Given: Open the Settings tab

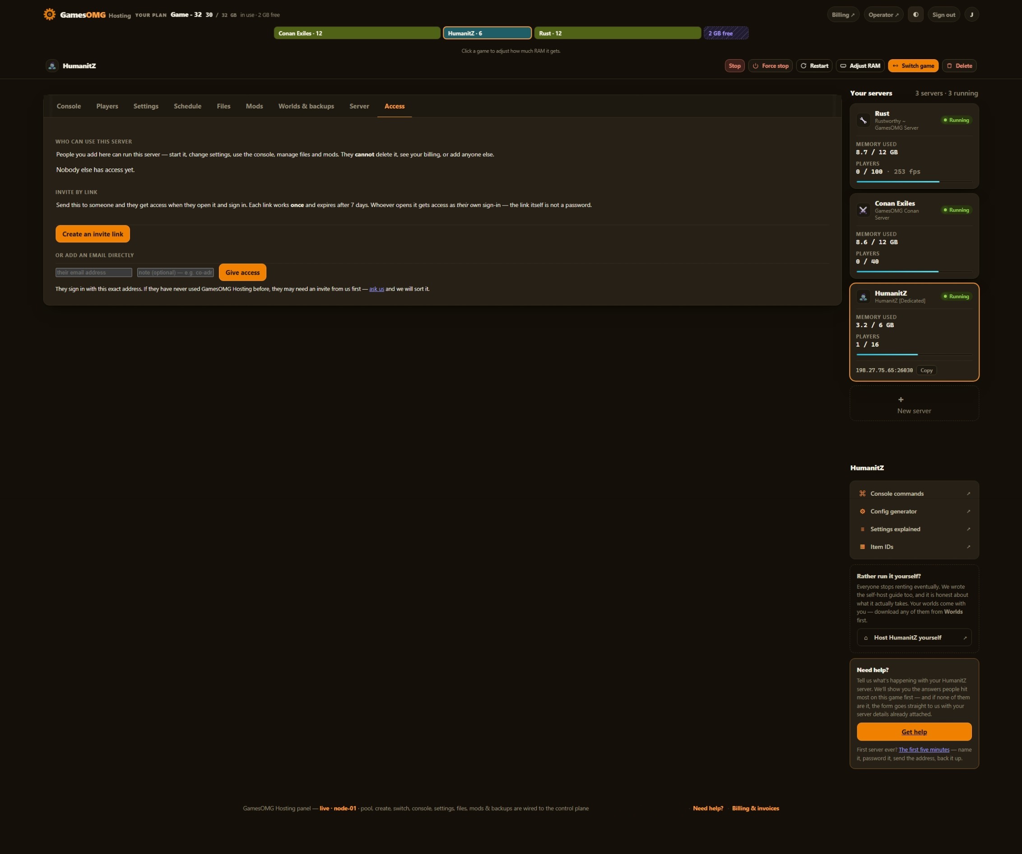Looking at the screenshot, I should tap(146, 106).
